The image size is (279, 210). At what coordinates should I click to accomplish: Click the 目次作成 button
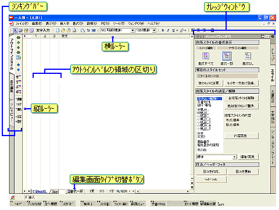pyautogui.click(x=211, y=172)
